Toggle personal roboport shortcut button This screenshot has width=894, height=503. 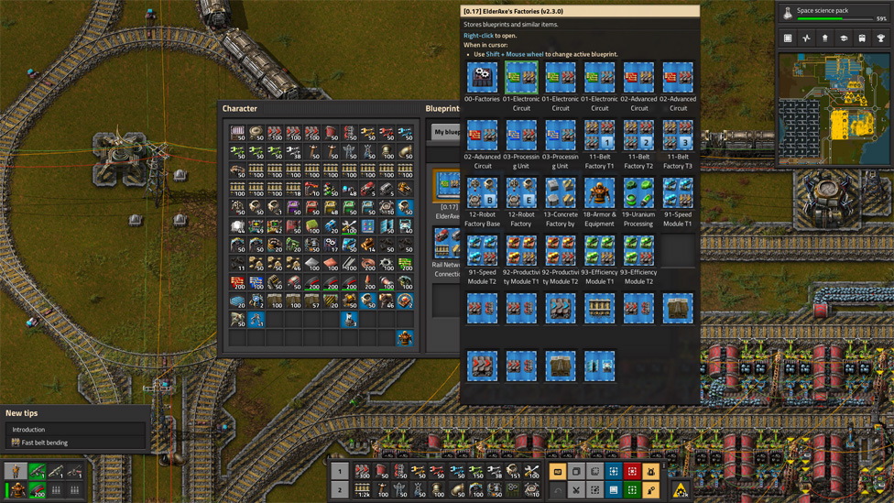[x=651, y=472]
